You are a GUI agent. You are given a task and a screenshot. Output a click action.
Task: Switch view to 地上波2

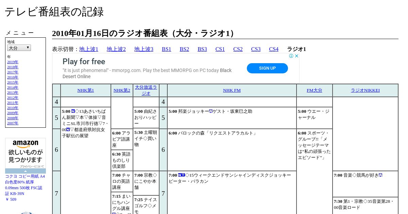pyautogui.click(x=116, y=49)
